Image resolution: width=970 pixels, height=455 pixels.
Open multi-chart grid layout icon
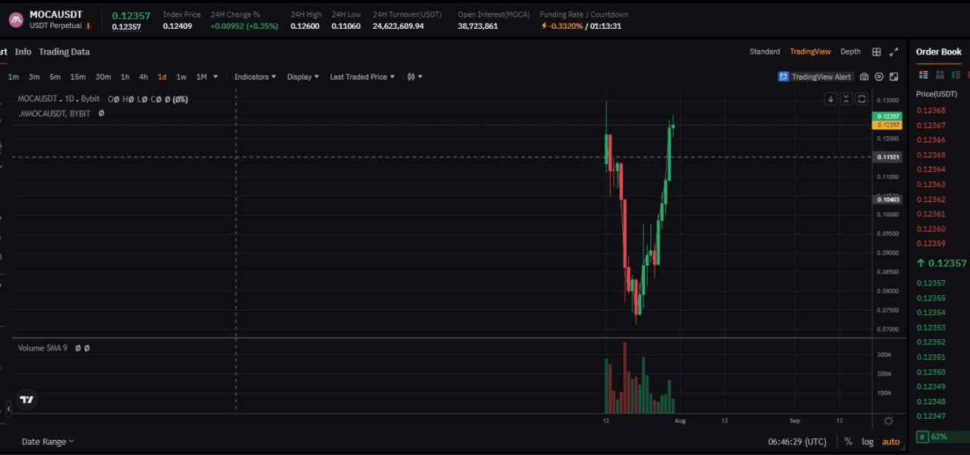tap(876, 51)
